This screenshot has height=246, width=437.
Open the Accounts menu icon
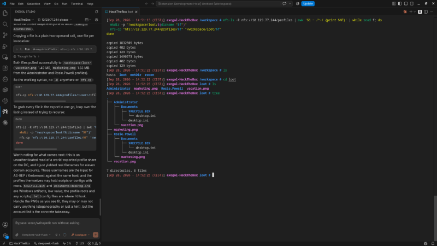point(5,225)
